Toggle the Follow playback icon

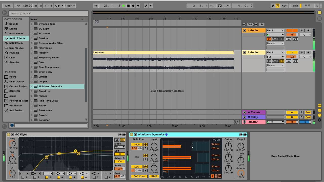(96, 6)
